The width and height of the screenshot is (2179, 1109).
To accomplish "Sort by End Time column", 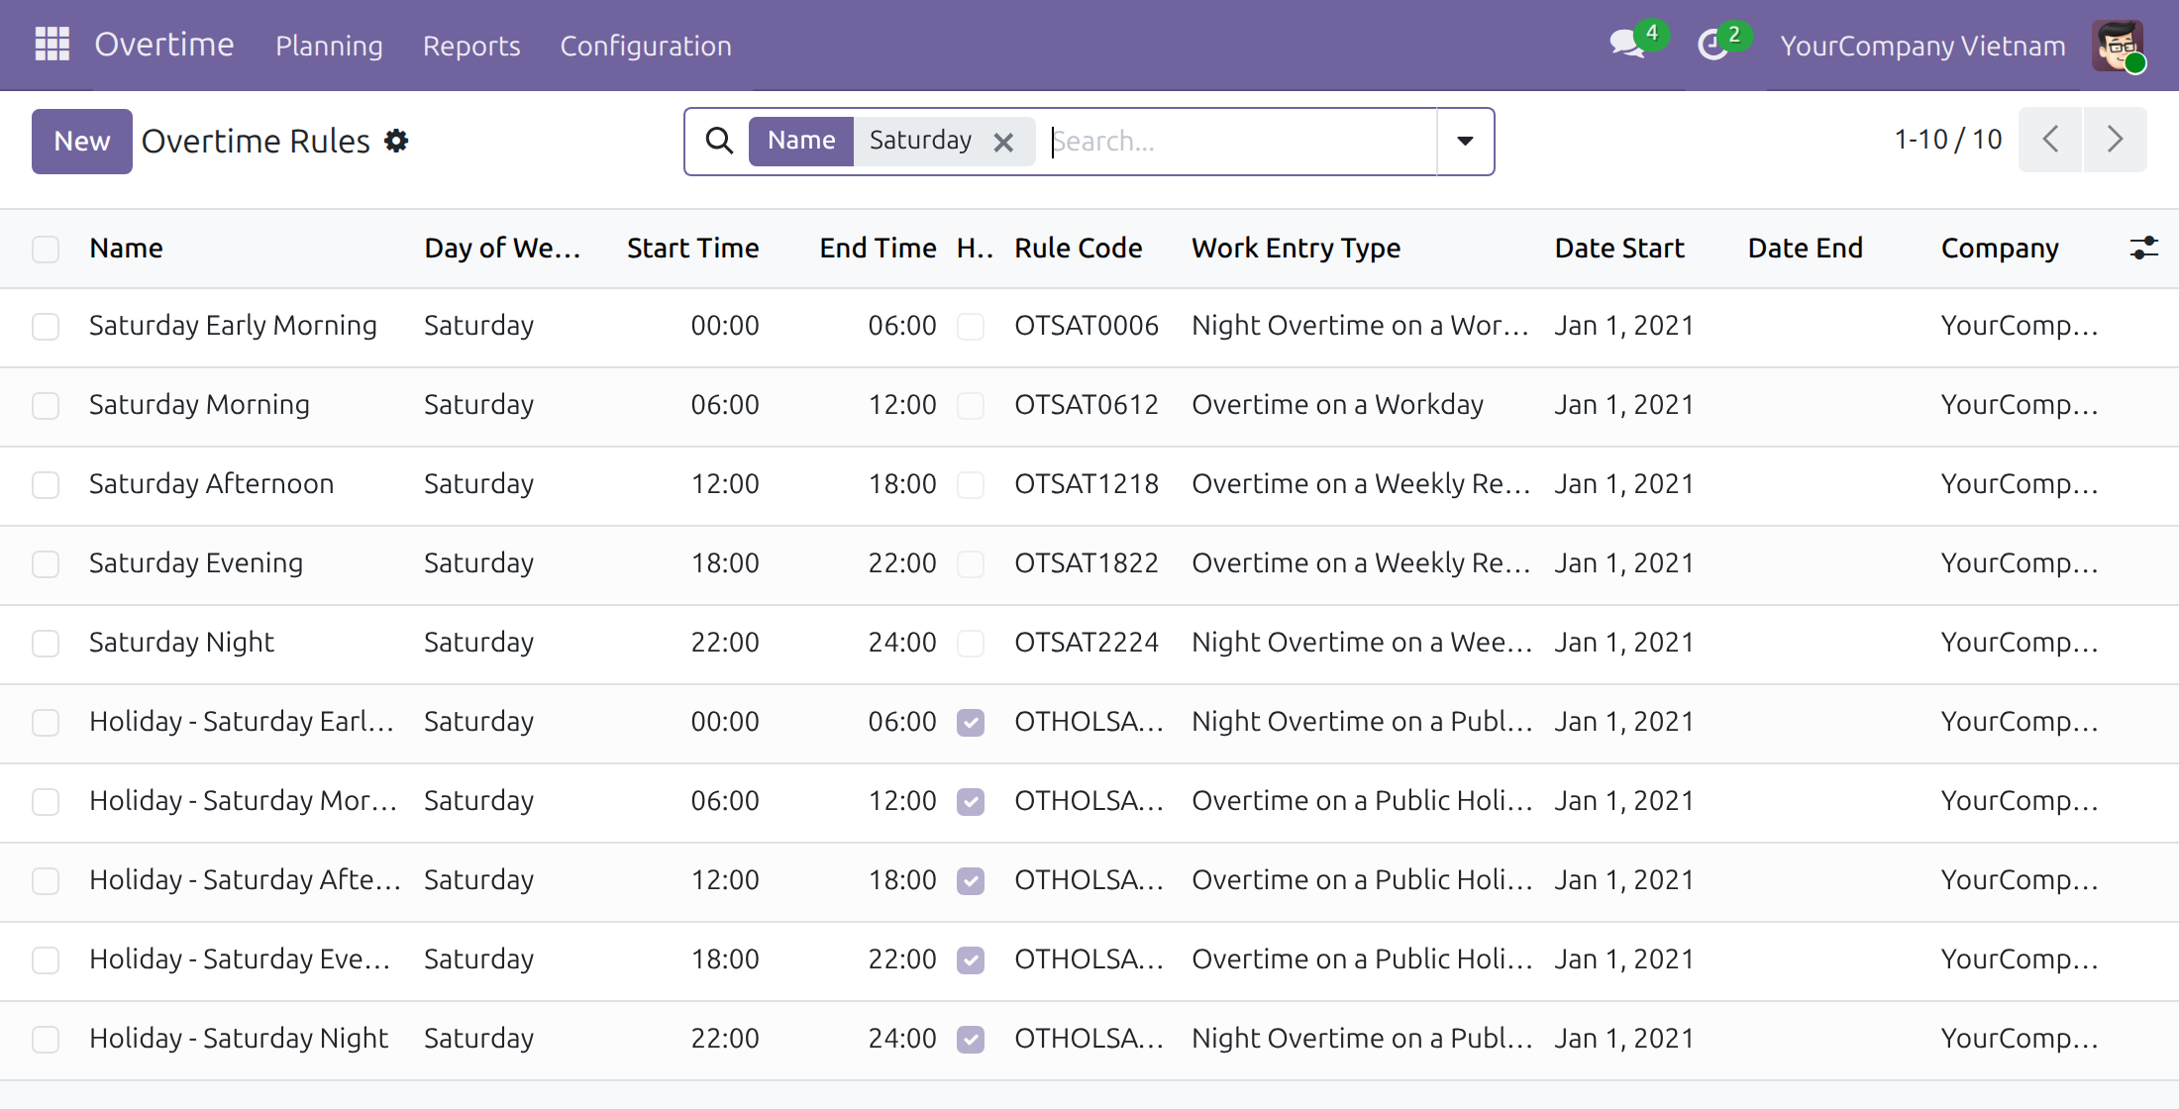I will [x=878, y=248].
